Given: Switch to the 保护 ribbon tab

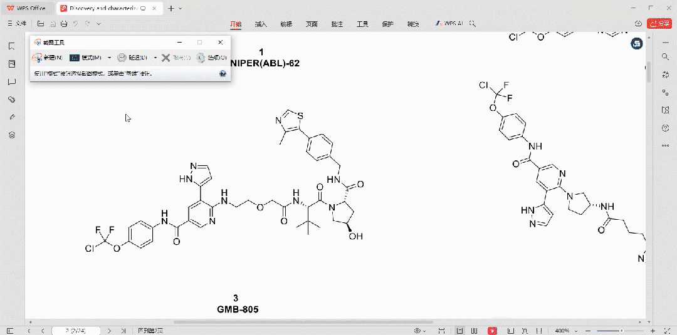Looking at the screenshot, I should [388, 24].
